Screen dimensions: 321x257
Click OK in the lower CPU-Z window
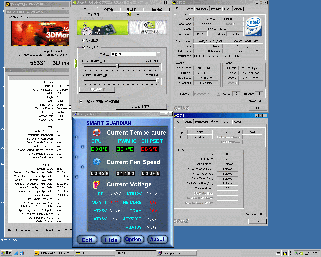[x=257, y=221]
